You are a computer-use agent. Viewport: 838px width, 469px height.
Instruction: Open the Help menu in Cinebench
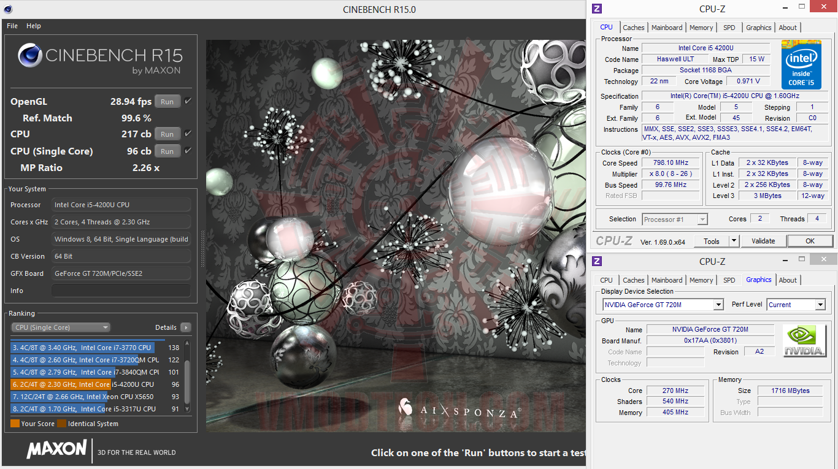pyautogui.click(x=34, y=26)
